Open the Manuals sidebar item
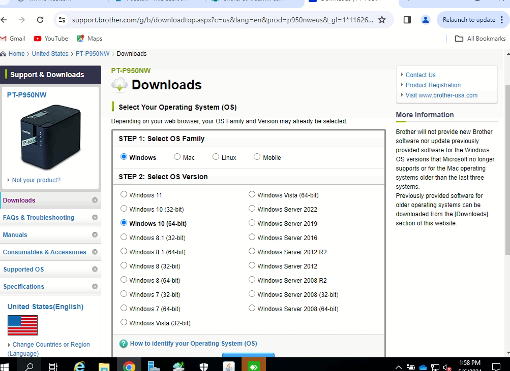The image size is (510, 371). [50, 234]
